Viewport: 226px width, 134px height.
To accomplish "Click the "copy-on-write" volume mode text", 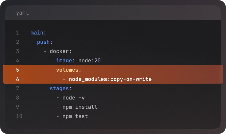I will coord(131,79).
